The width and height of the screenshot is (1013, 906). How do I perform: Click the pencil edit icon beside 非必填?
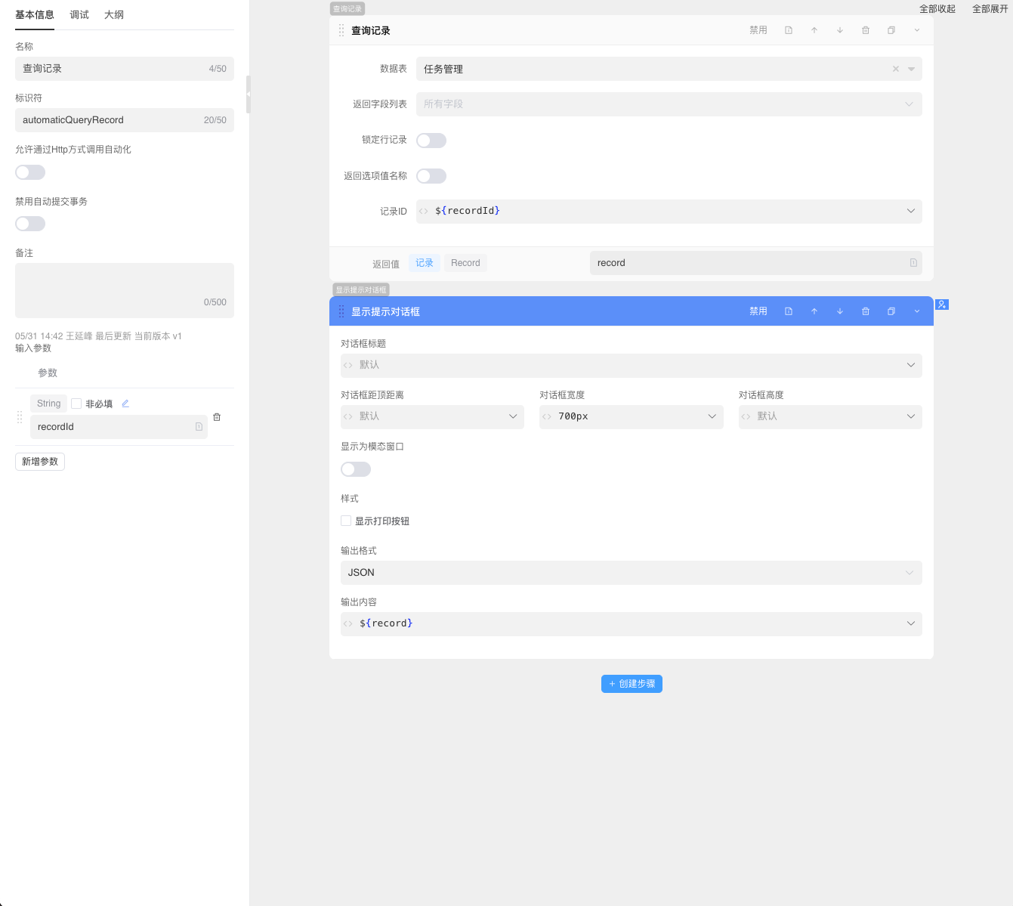[x=125, y=404]
